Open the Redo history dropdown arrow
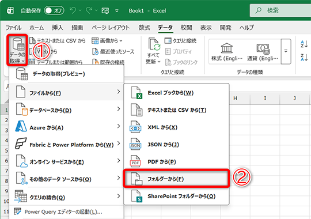Image resolution: width=311 pixels, height=219 pixels. (96, 10)
